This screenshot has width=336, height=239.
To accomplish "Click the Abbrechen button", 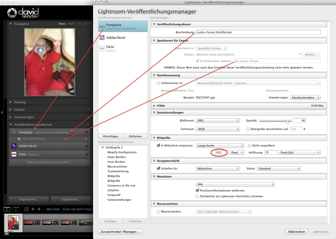I will [x=296, y=231].
